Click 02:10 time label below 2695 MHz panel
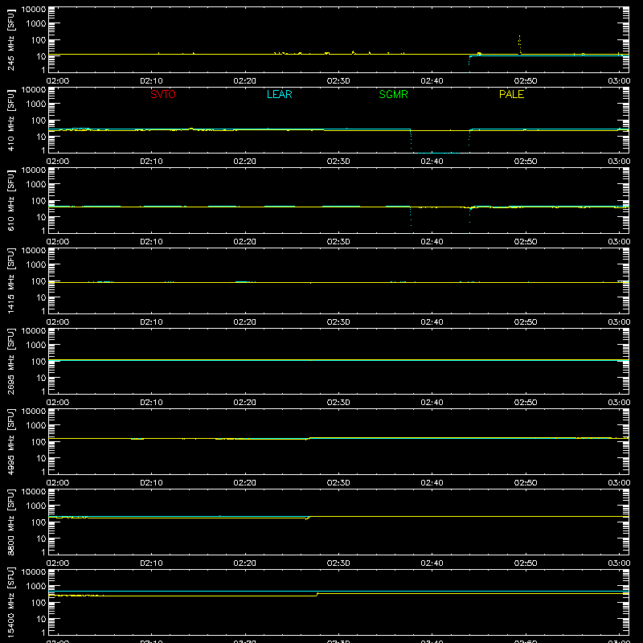 [x=151, y=403]
